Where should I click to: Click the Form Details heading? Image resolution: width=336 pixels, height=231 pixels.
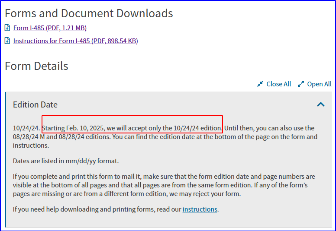pos(36,66)
